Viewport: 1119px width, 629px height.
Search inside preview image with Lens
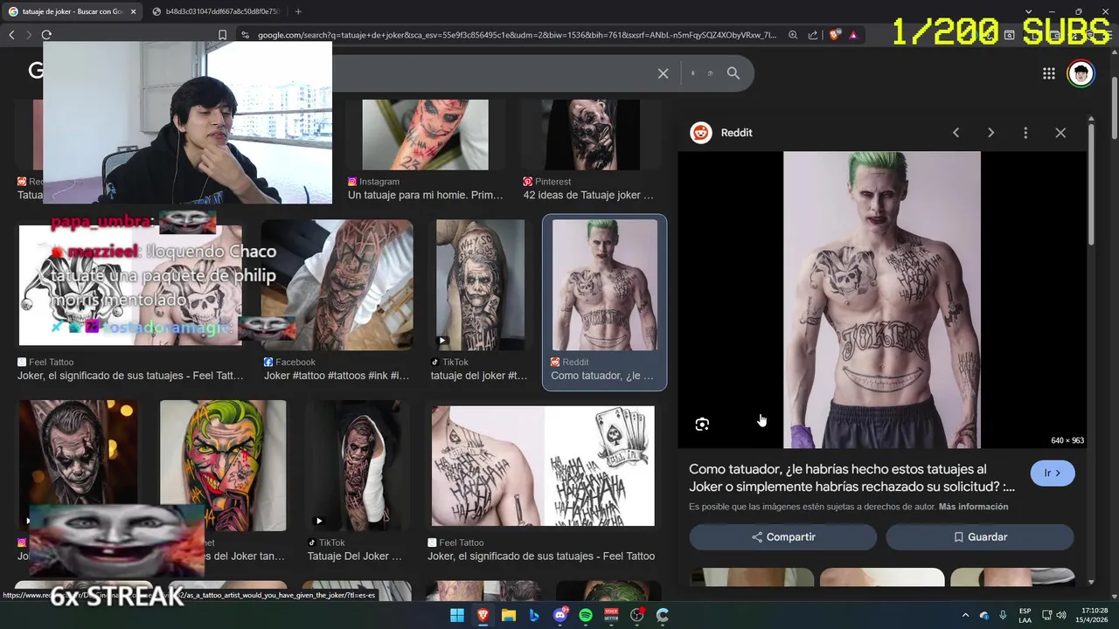(702, 425)
